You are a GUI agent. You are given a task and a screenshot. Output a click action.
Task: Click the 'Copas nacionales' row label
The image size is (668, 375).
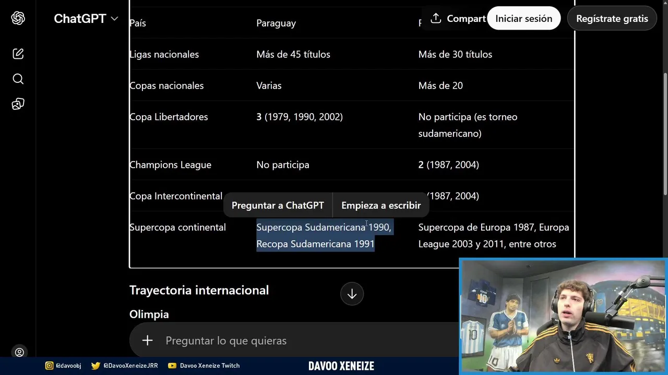click(166, 85)
